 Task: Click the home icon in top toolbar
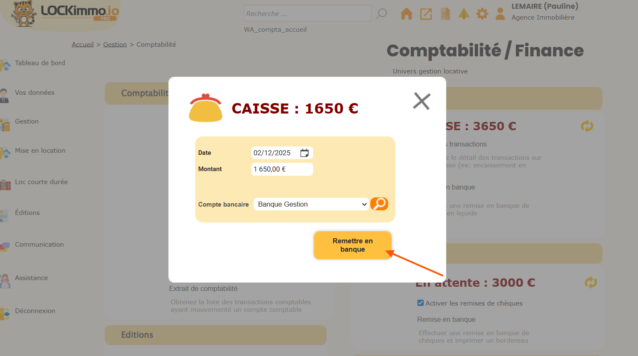(x=406, y=14)
